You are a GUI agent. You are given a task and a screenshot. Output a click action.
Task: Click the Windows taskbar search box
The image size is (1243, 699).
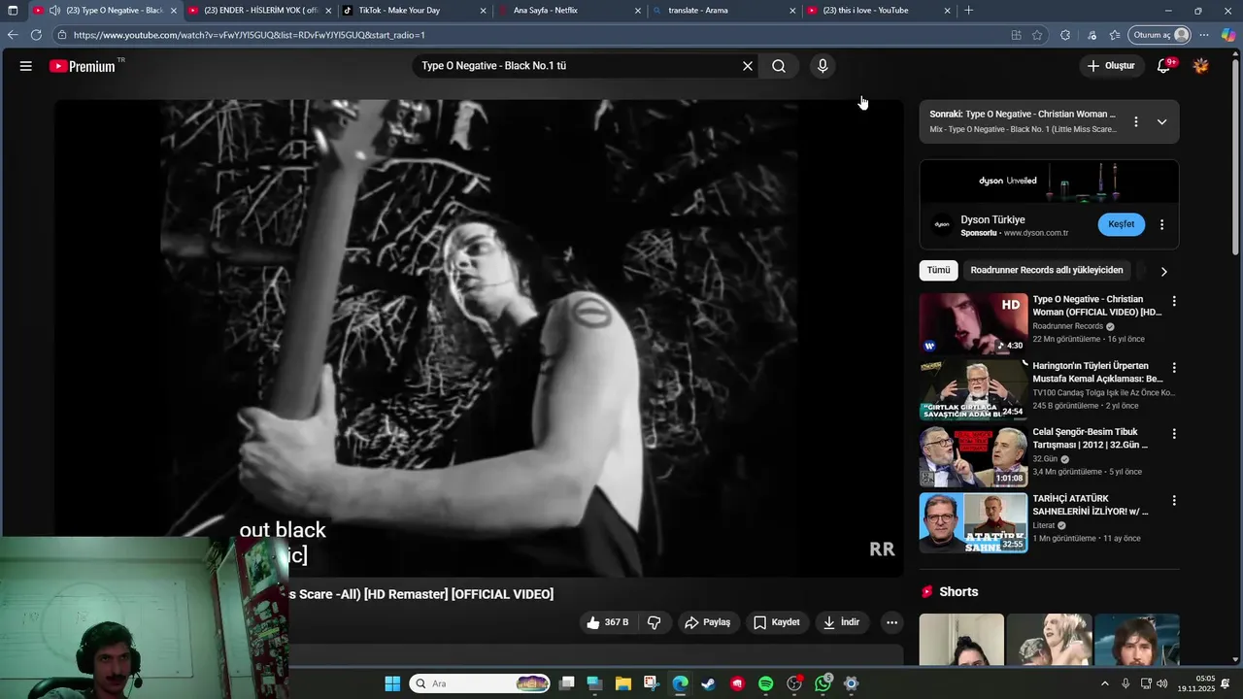point(480,683)
